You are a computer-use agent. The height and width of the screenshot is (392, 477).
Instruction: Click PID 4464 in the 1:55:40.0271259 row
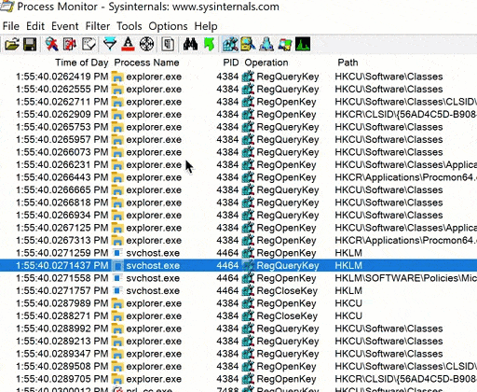point(227,253)
